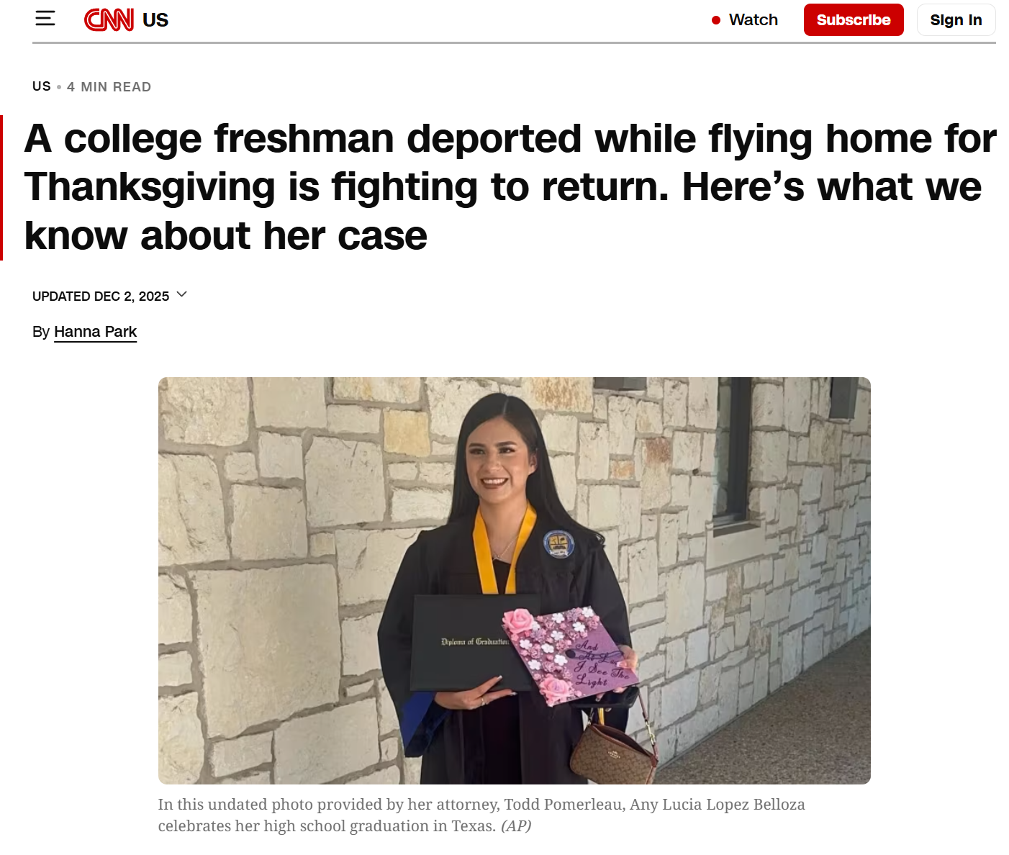Click the red accent bar beside the headline
This screenshot has width=1009, height=855.
1,187
